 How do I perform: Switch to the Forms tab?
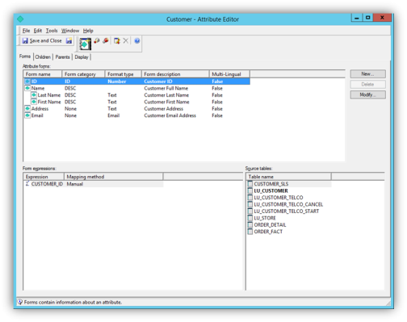[25, 56]
